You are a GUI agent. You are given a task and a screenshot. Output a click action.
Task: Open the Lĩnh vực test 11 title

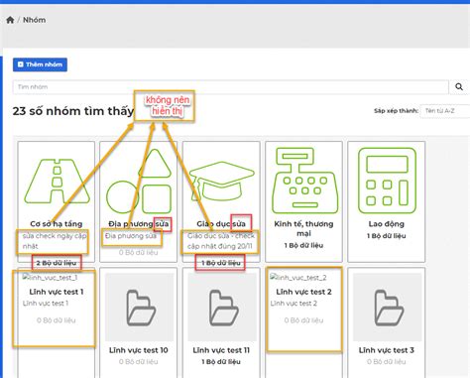coord(221,350)
